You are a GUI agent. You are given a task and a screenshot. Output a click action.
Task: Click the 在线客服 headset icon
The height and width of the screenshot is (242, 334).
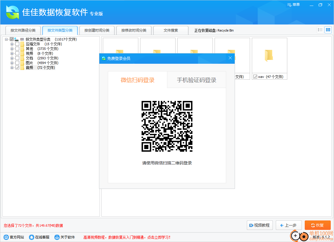pyautogui.click(x=32, y=237)
